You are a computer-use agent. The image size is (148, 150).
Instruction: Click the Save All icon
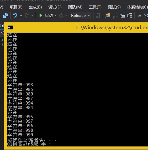pyautogui.click(x=6, y=16)
